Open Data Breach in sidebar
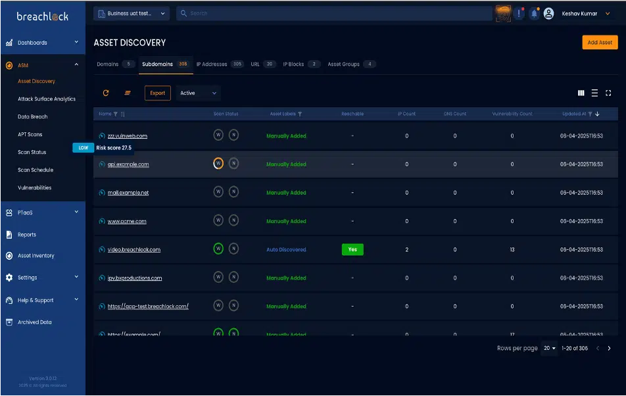 pos(33,116)
